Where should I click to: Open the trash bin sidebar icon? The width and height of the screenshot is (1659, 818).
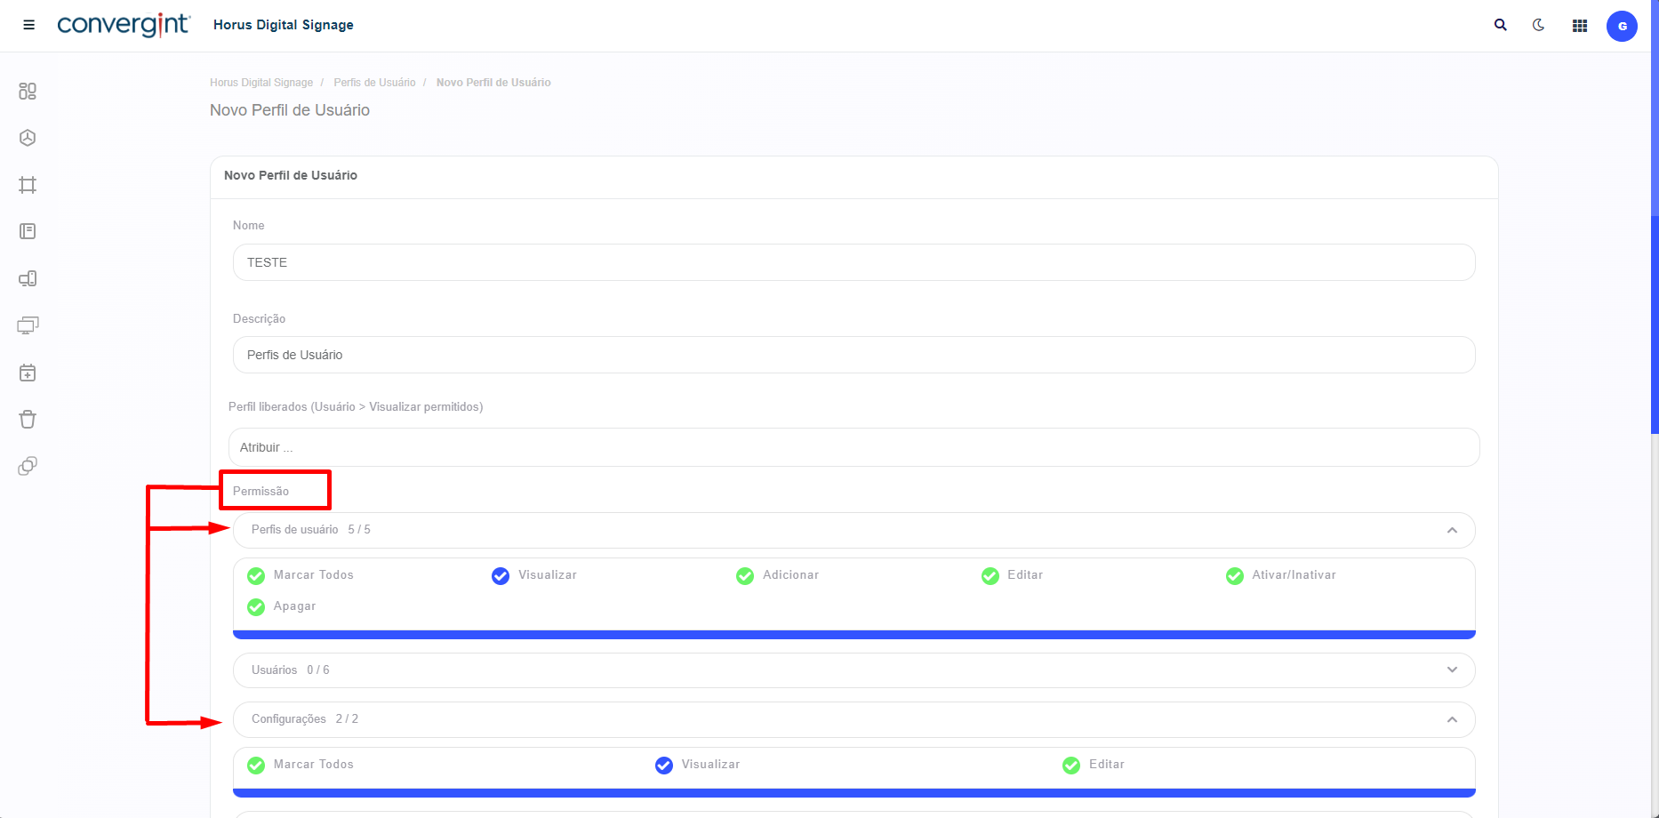(28, 420)
